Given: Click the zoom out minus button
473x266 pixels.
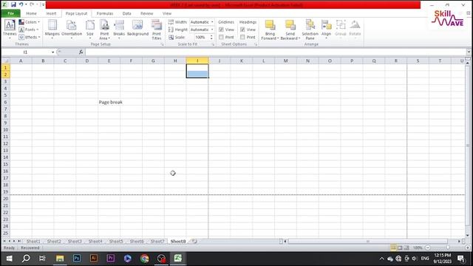Looking at the screenshot, I should pos(427,248).
